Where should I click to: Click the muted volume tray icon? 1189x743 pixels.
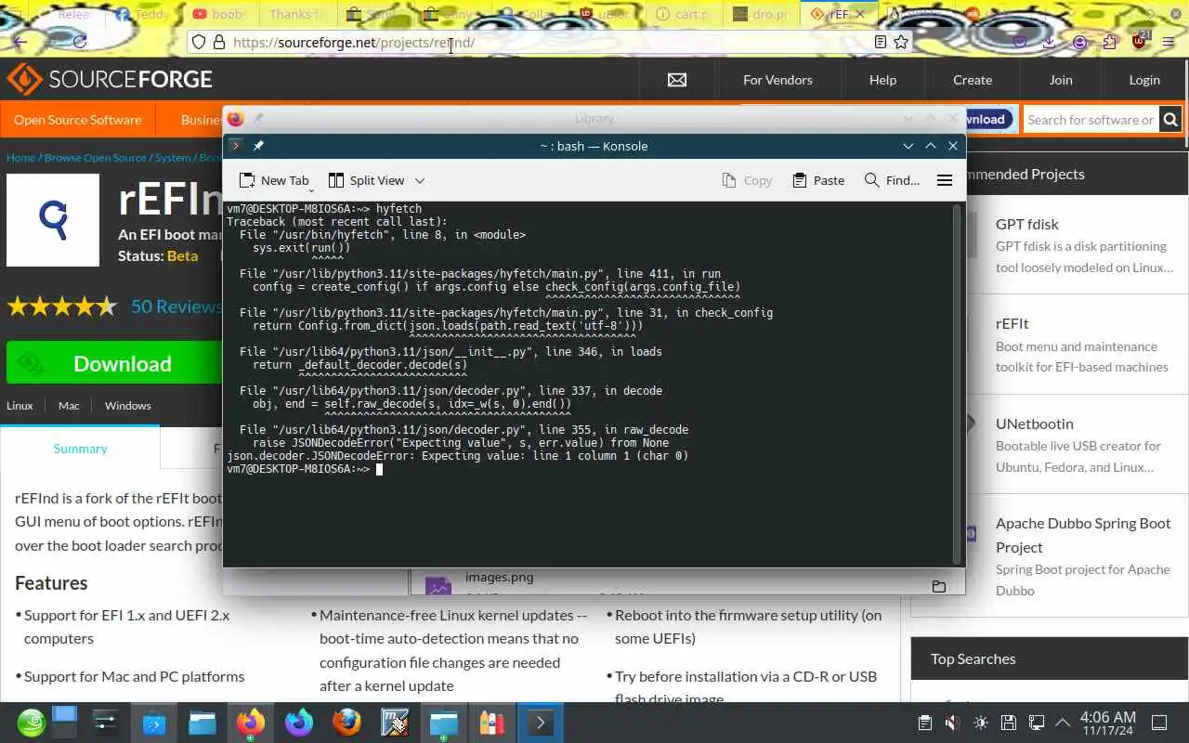pos(952,723)
